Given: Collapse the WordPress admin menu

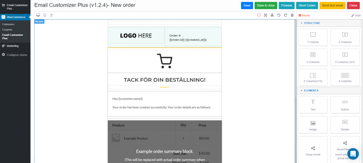Looking at the screenshot, I should coord(15,55).
